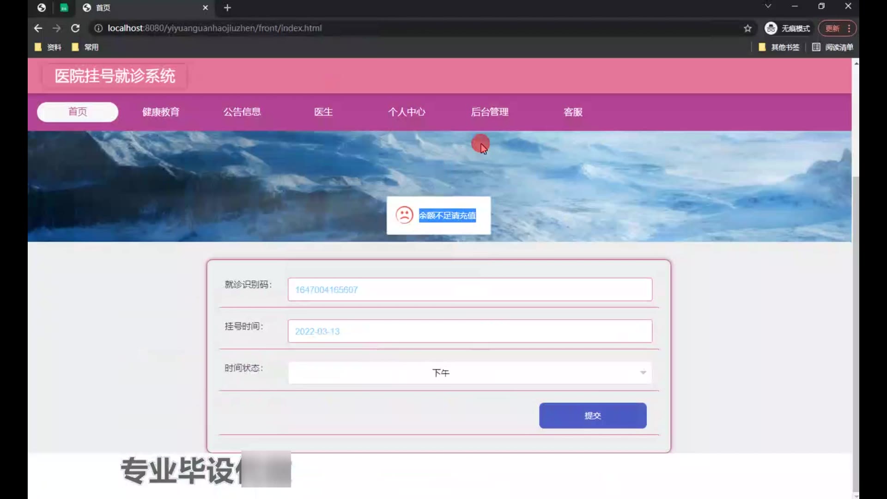
Task: Click the scrollbar down arrow
Action: point(856,495)
